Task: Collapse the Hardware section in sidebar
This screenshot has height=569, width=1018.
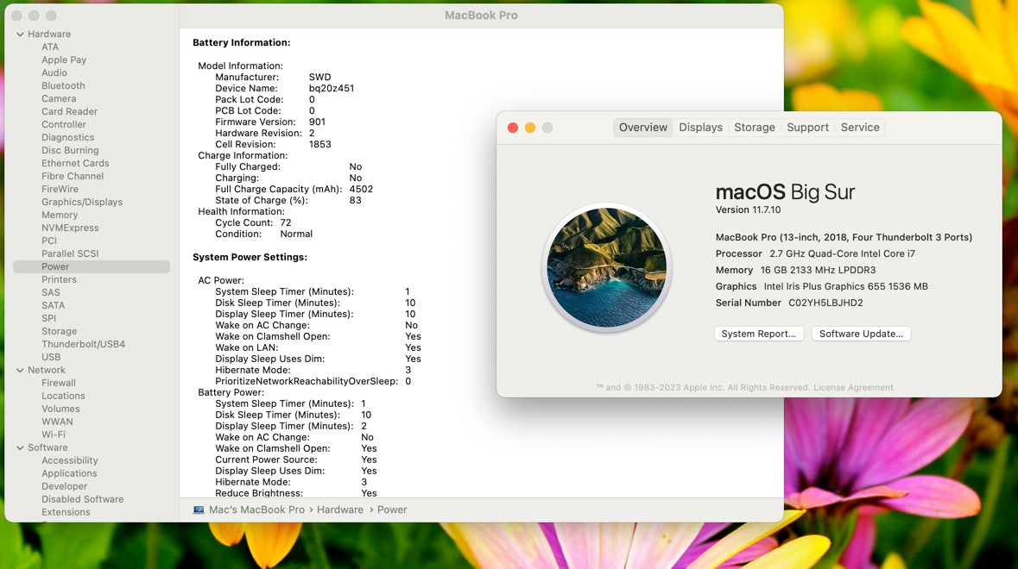Action: [20, 34]
